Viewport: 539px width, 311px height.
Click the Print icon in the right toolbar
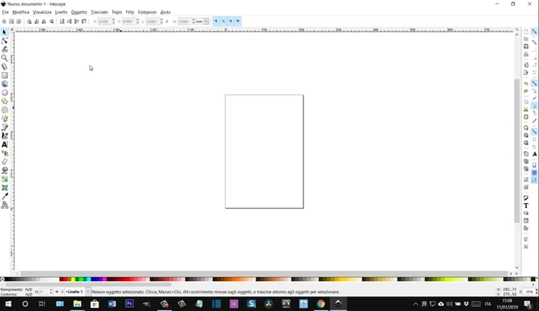(x=526, y=55)
